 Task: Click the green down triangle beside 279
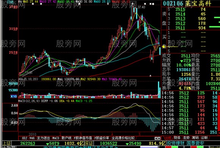(x=182, y=61)
